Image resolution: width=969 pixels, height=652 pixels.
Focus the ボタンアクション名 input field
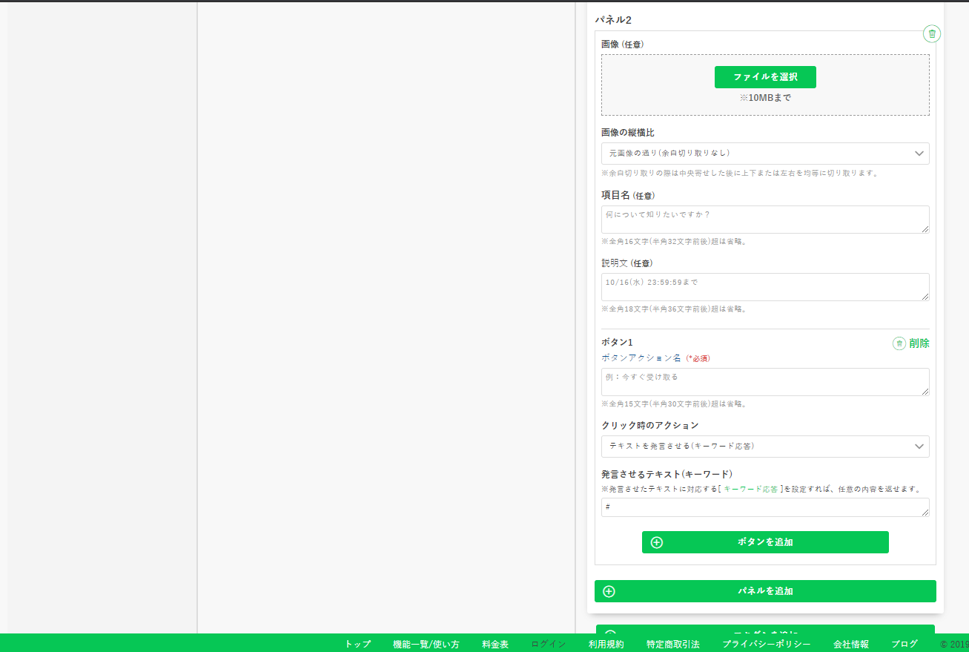click(765, 382)
